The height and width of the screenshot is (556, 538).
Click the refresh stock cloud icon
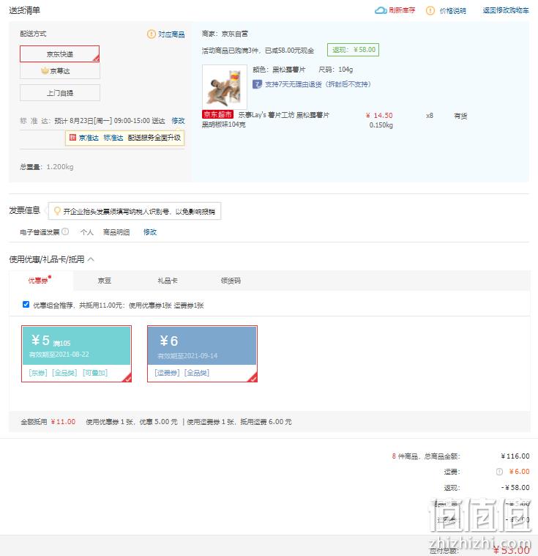tap(381, 10)
